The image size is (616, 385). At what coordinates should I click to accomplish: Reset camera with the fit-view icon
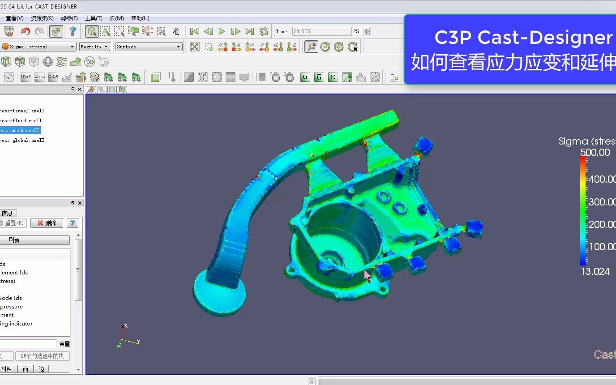tap(195, 47)
